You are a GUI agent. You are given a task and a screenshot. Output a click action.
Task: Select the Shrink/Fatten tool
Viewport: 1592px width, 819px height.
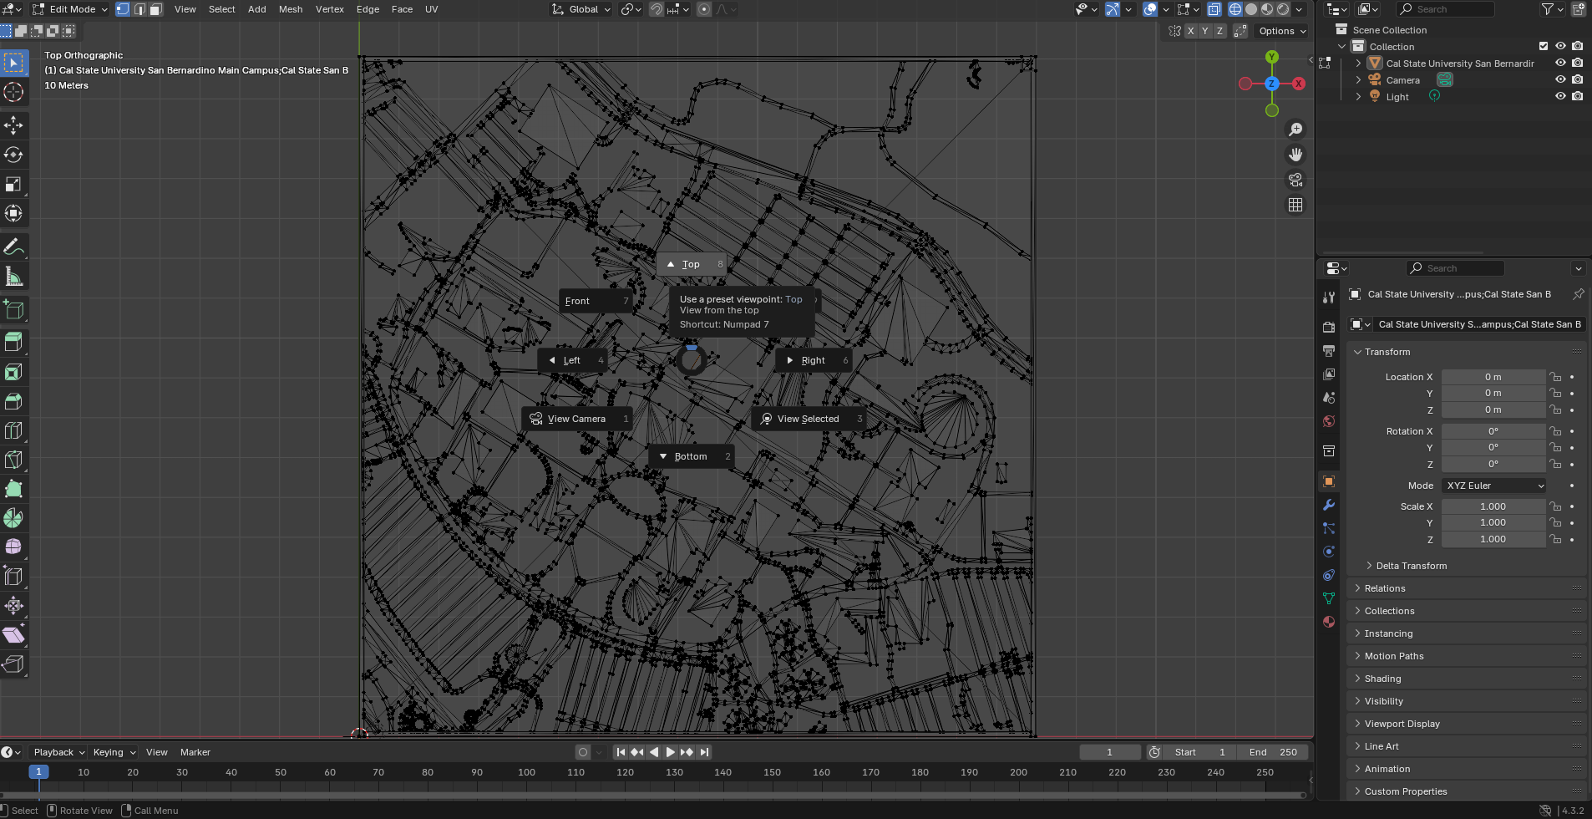[x=13, y=606]
